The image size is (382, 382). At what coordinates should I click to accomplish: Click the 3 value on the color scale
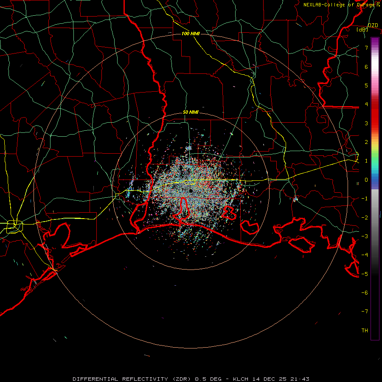pos(366,123)
